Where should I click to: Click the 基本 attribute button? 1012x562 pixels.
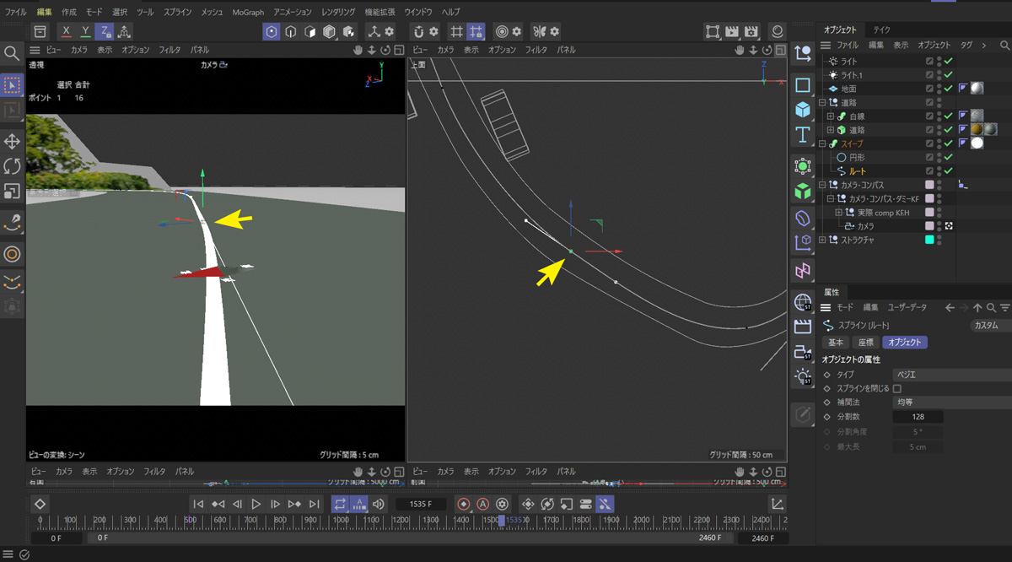pos(836,343)
